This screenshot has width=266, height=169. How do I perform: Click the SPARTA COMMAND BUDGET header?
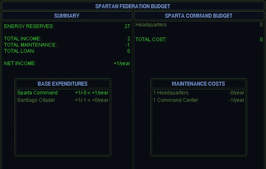198,16
